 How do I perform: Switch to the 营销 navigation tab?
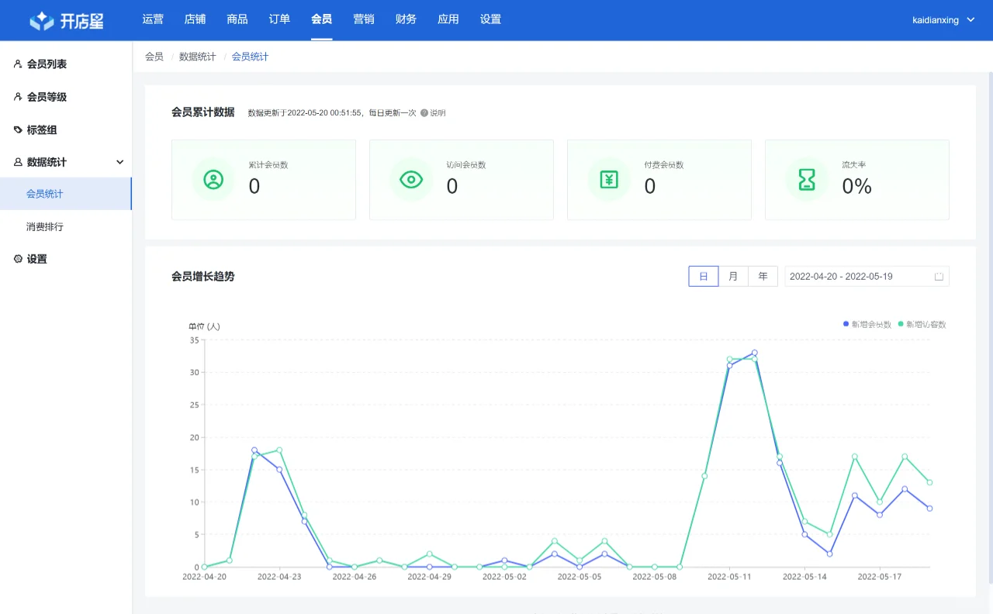coord(363,19)
